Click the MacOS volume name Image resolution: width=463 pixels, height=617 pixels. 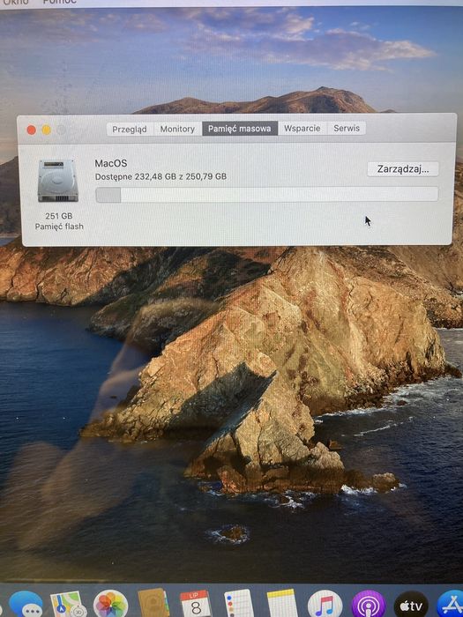pos(110,163)
